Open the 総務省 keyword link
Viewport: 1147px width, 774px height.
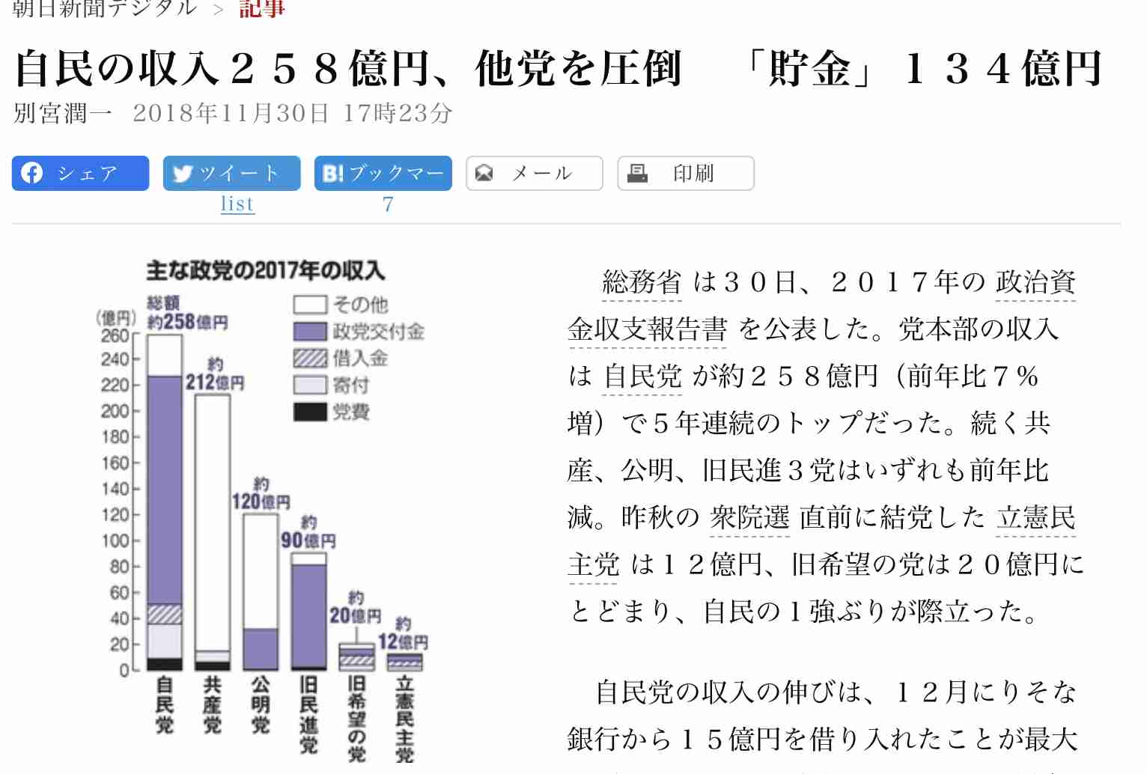click(x=642, y=282)
